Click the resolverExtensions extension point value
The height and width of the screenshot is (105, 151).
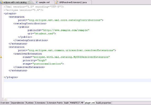(x=71, y=50)
